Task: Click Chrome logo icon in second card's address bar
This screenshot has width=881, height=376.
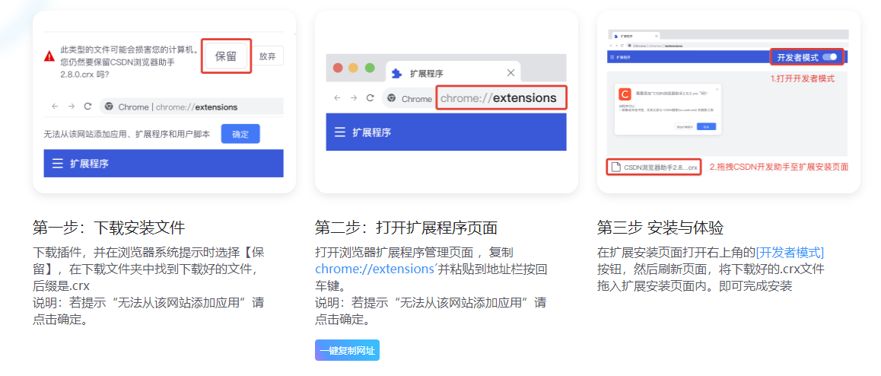Action: [391, 98]
